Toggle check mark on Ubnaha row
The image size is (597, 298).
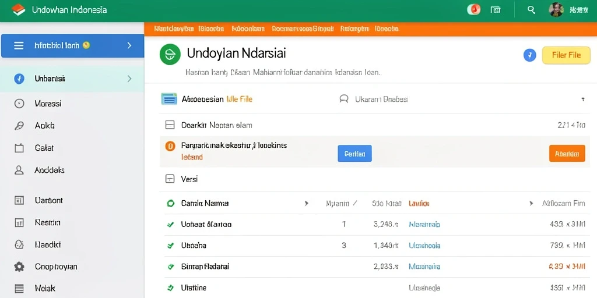tap(171, 246)
